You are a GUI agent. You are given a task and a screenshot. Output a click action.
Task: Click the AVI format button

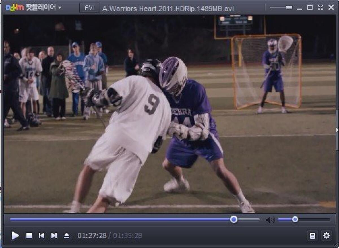tap(90, 8)
